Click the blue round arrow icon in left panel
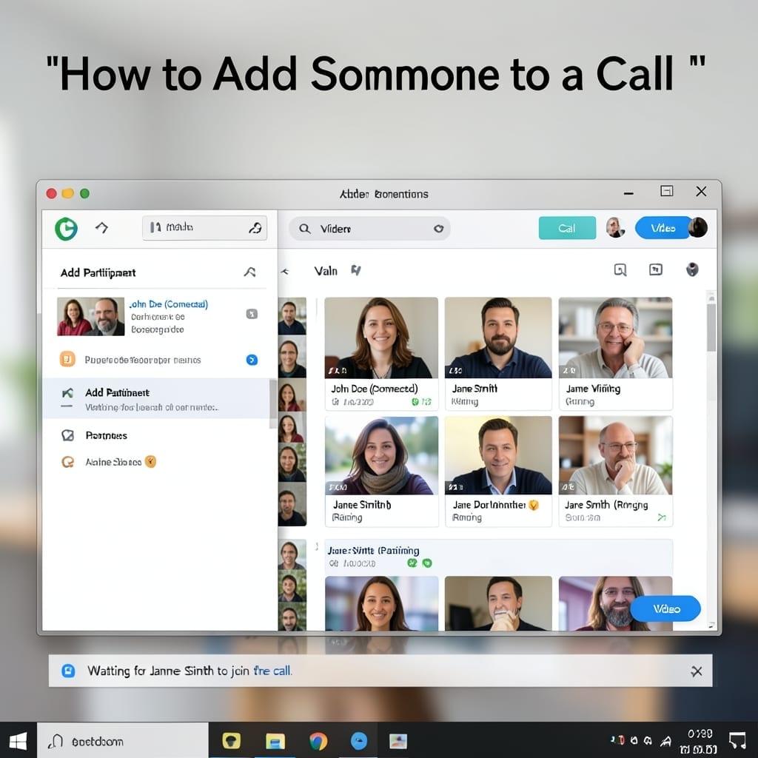The width and height of the screenshot is (758, 758). point(252,360)
